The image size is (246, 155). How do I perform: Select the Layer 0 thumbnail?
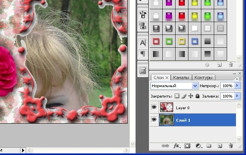pos(167,107)
